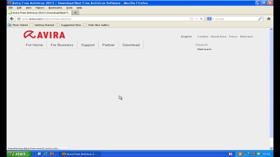280x157 pixels.
Task: Open the History menu
Action: (40, 8)
